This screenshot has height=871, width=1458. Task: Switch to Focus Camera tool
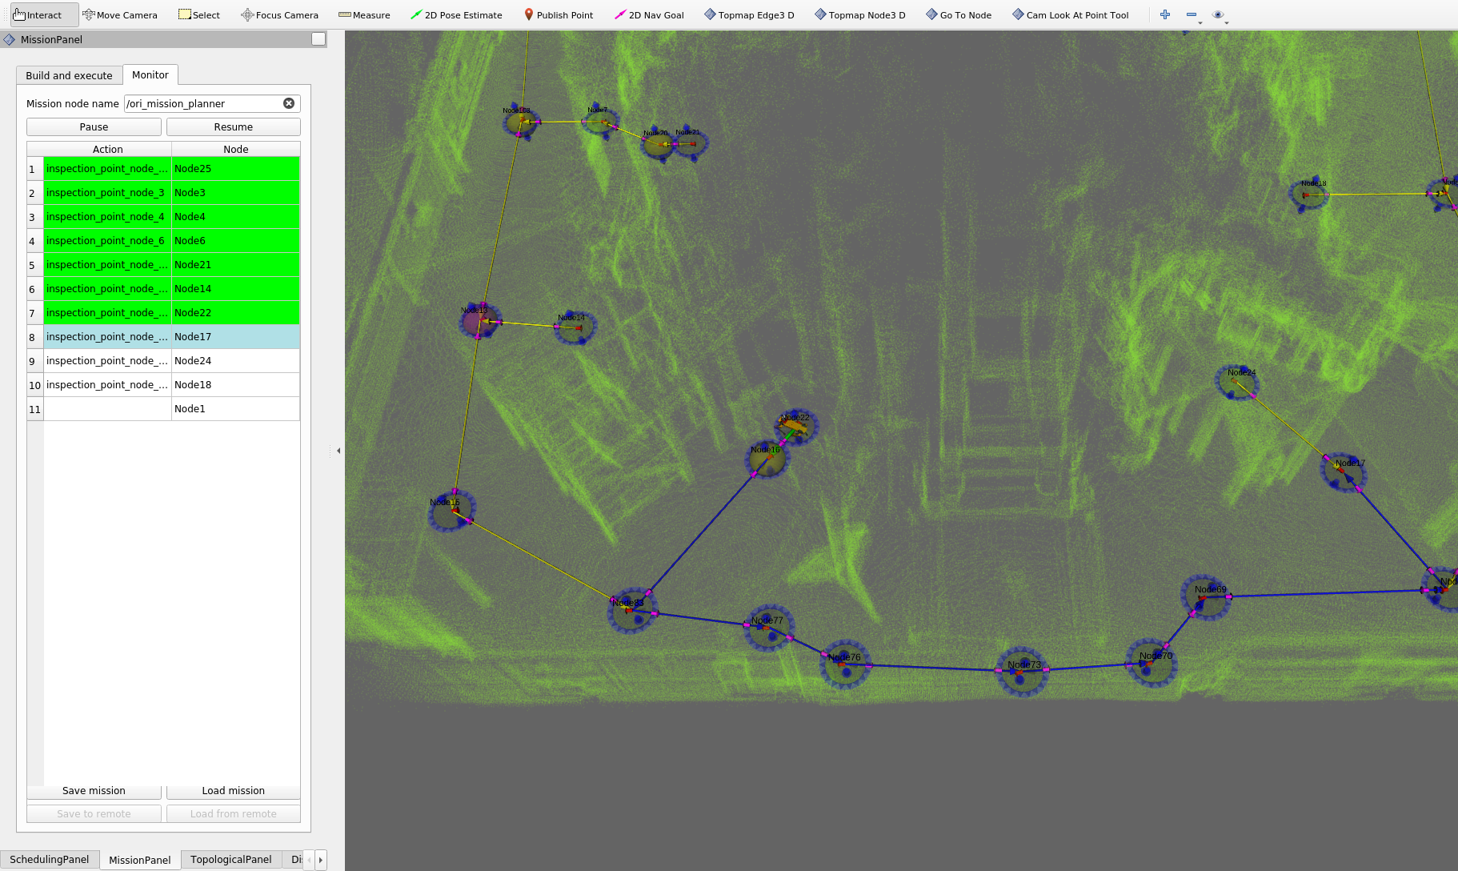pyautogui.click(x=279, y=14)
